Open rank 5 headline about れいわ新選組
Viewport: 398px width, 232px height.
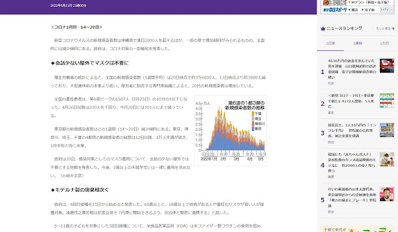[x=352, y=197]
